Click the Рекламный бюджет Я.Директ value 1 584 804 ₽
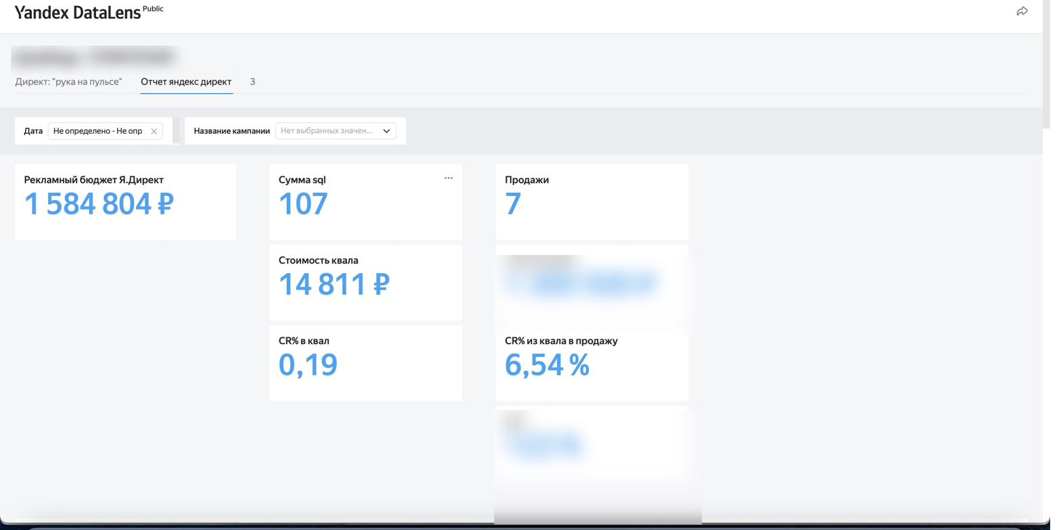 (99, 203)
